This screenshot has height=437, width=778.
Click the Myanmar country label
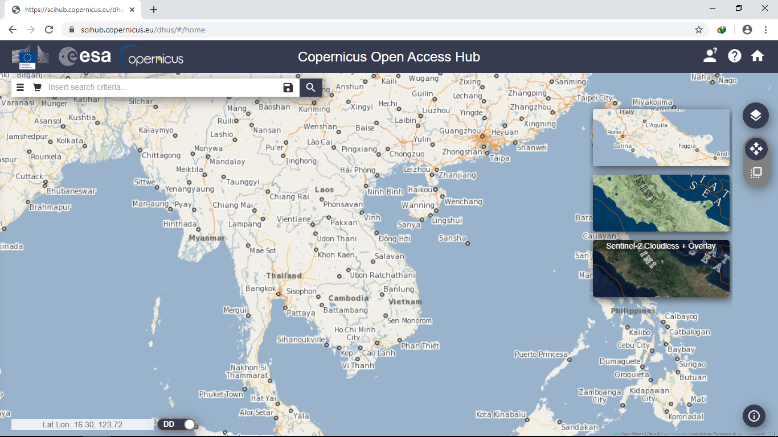pos(207,238)
